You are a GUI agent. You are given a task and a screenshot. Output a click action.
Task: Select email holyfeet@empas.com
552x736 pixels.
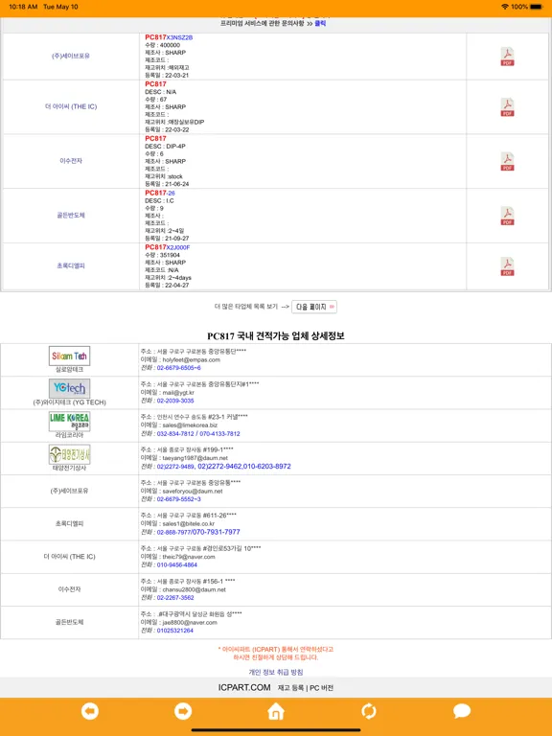pyautogui.click(x=191, y=360)
